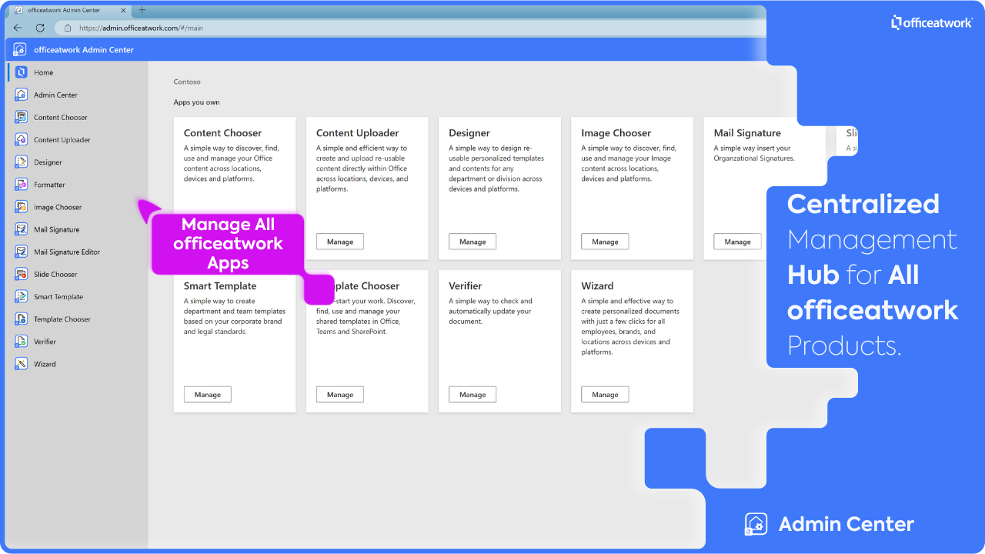Open the Formatter sidebar item
985x554 pixels.
(x=77, y=185)
